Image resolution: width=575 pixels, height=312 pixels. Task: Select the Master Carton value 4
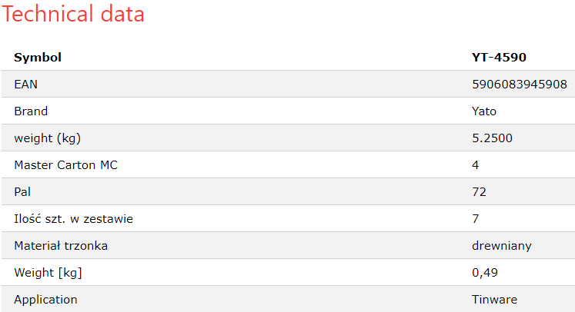click(x=475, y=165)
